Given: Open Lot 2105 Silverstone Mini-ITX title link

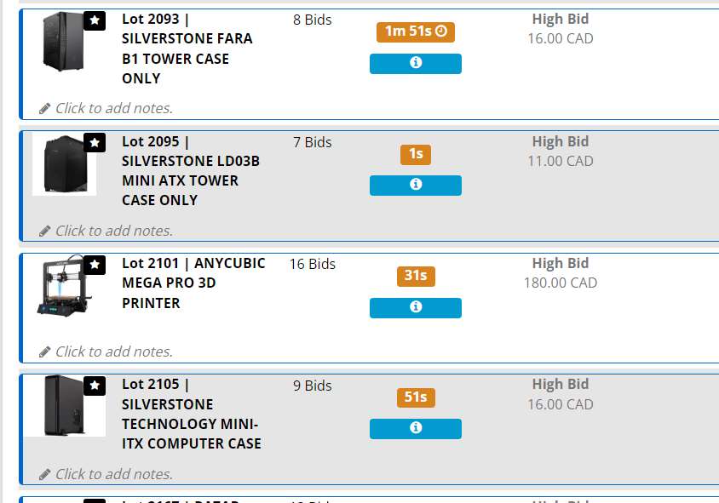Looking at the screenshot, I should [191, 414].
